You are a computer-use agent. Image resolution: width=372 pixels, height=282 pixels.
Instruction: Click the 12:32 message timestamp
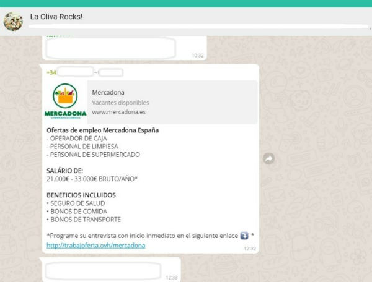249,248
